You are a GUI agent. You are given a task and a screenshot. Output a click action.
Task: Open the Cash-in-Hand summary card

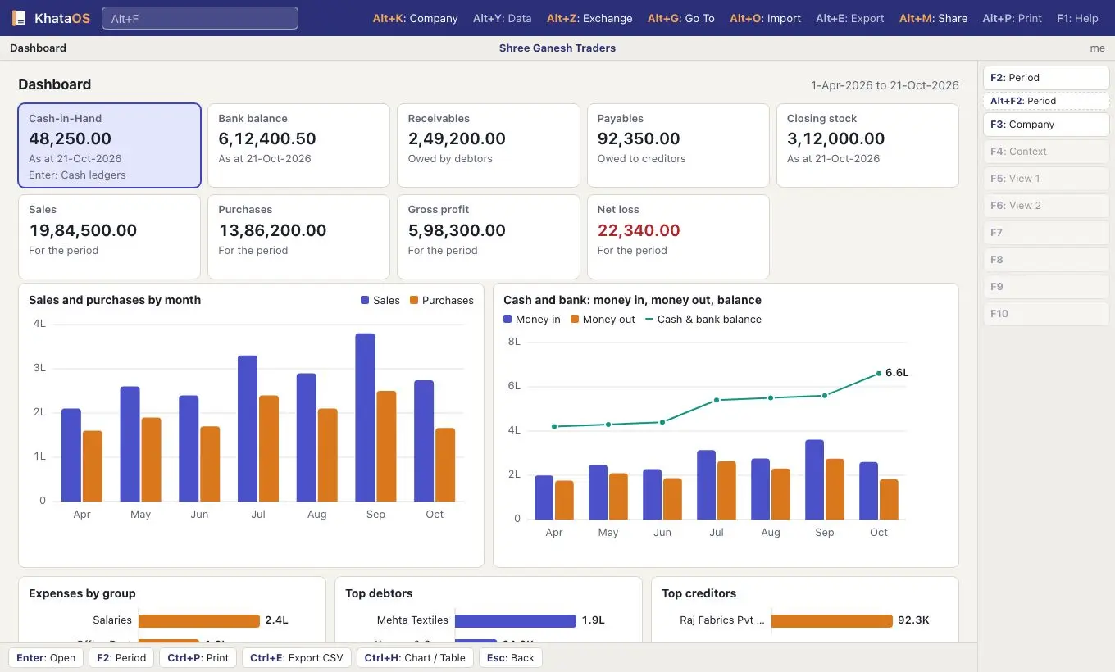[109, 145]
